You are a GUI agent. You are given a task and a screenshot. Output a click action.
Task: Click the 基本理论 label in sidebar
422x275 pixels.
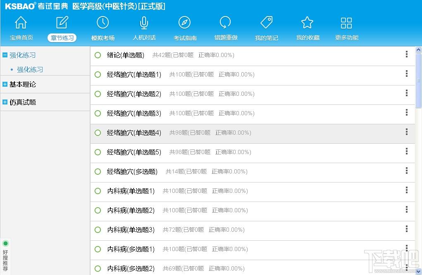23,84
